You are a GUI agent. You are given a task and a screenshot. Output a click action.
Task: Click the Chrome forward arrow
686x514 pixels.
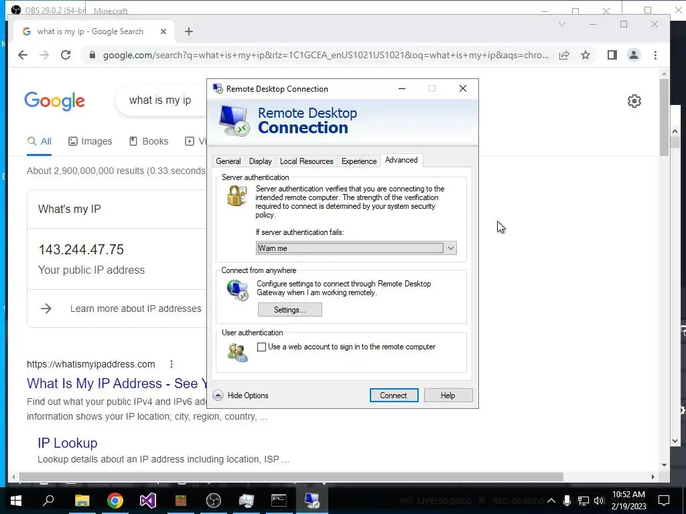pyautogui.click(x=44, y=55)
